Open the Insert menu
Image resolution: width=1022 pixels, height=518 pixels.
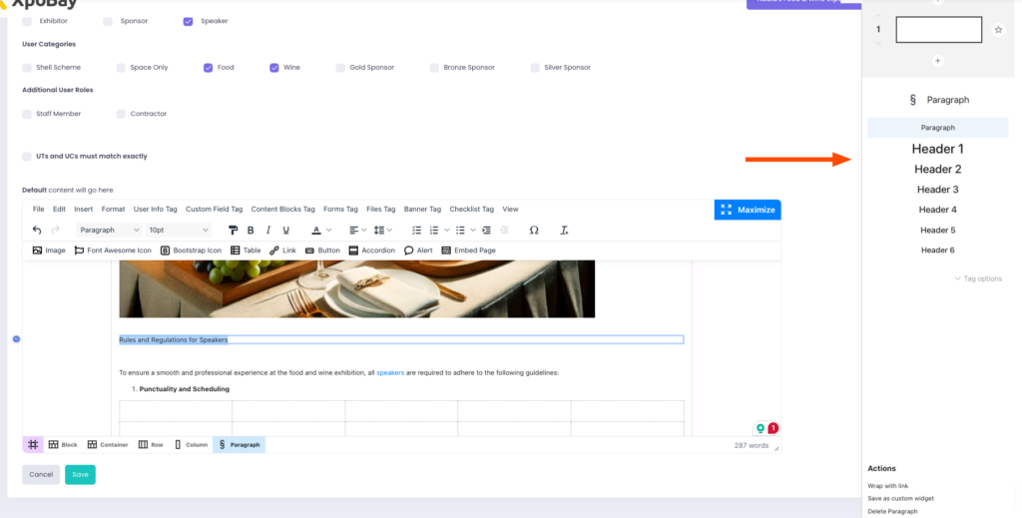(83, 210)
